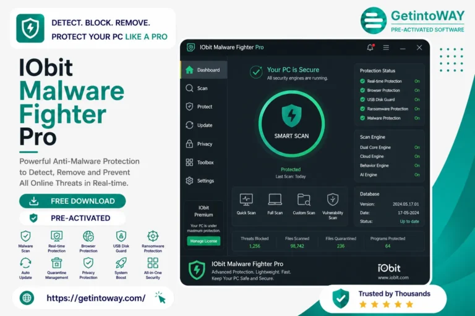The image size is (475, 316).
Task: Toggle Real-time Protection On status
Action: click(x=417, y=81)
